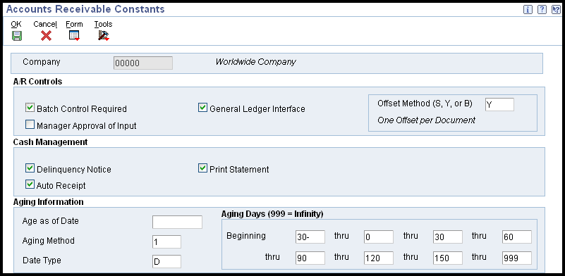
Task: Select the Cancel menu label
Action: 45,24
